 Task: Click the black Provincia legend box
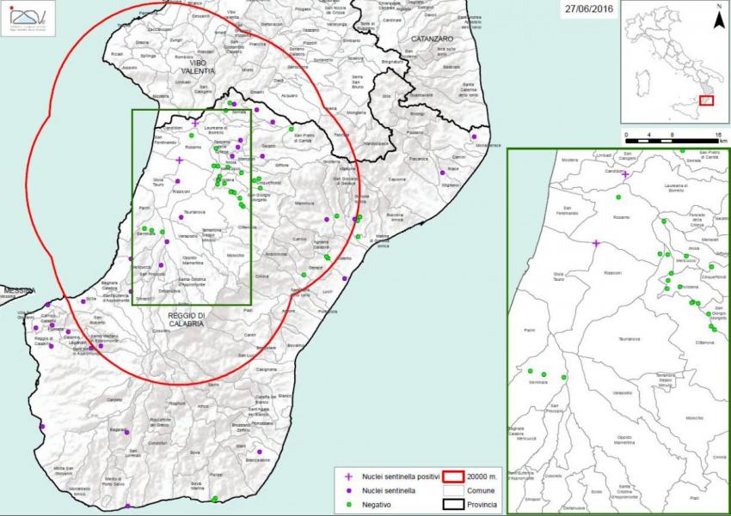pos(453,503)
